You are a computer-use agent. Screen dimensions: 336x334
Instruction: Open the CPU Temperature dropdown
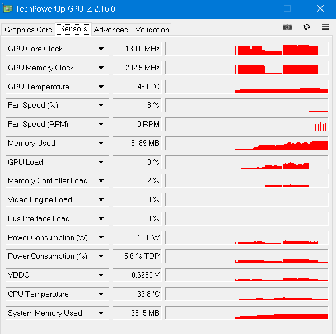pos(101,294)
